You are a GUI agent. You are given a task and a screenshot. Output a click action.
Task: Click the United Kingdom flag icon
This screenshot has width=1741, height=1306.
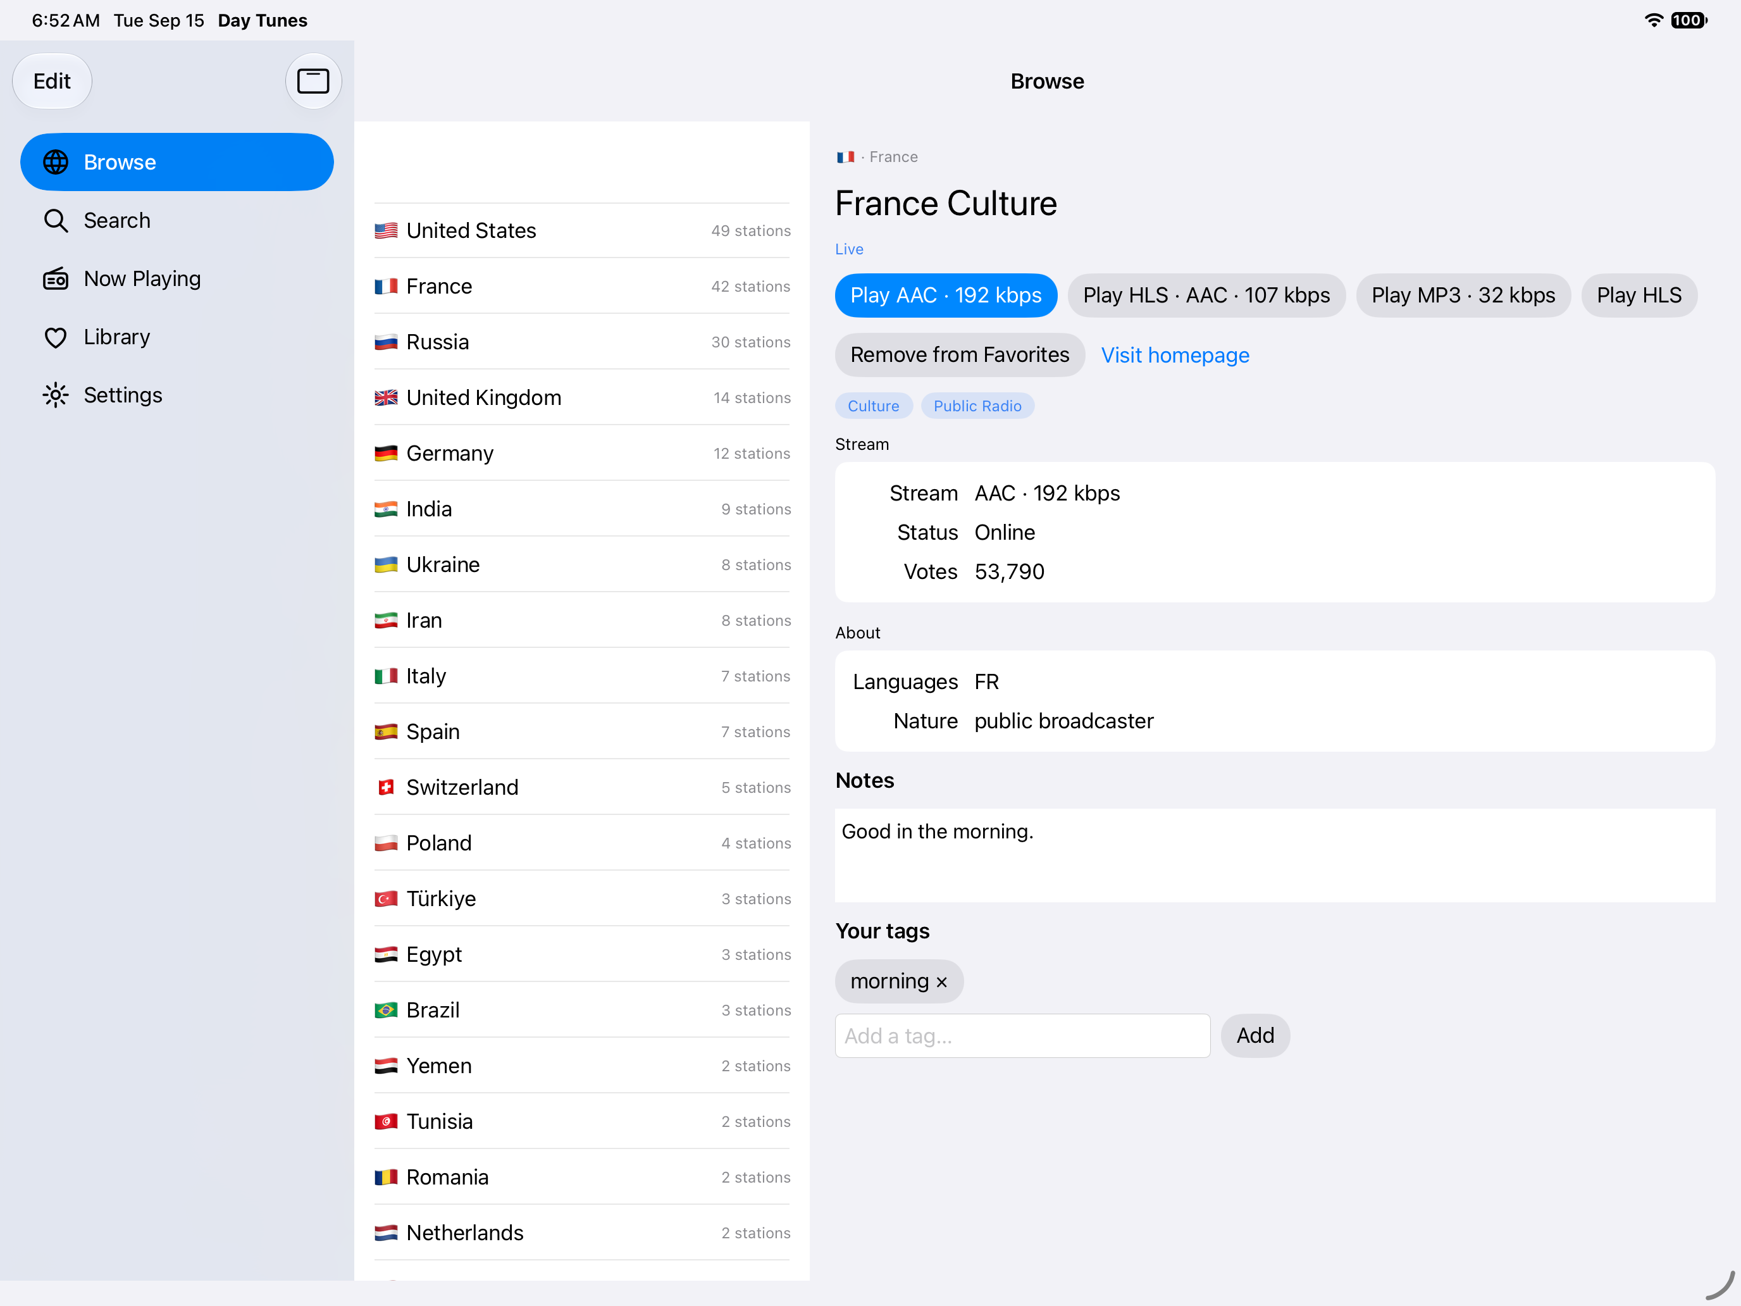386,397
